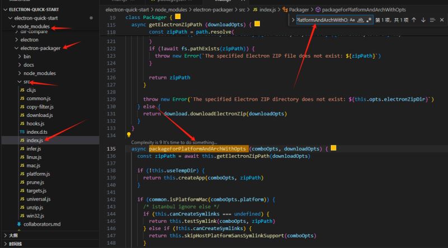Image resolution: width=448 pixels, height=248 pixels.
Task: Click class icon beside Packager breadcrumb
Action: pyautogui.click(x=285, y=10)
